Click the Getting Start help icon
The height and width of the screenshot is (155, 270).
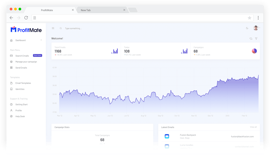pyautogui.click(x=11, y=105)
